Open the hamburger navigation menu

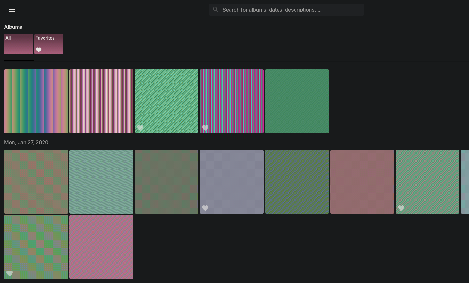pos(12,10)
